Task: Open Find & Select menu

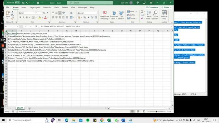Action: coord(155,15)
